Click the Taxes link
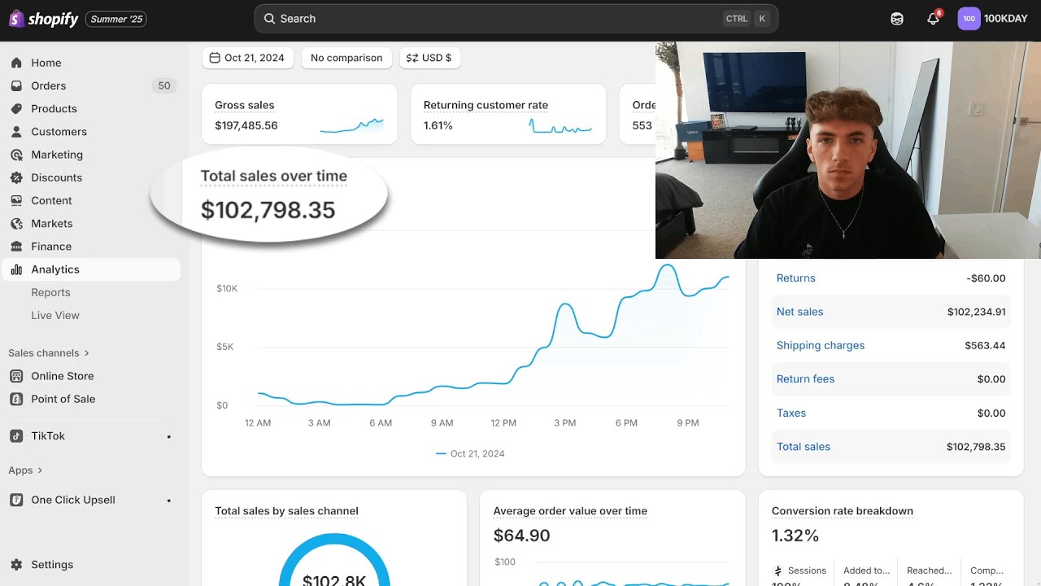This screenshot has width=1041, height=586. [791, 413]
